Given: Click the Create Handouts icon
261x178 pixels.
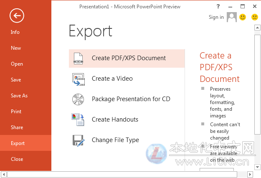Looking at the screenshot, I should click(x=78, y=120).
